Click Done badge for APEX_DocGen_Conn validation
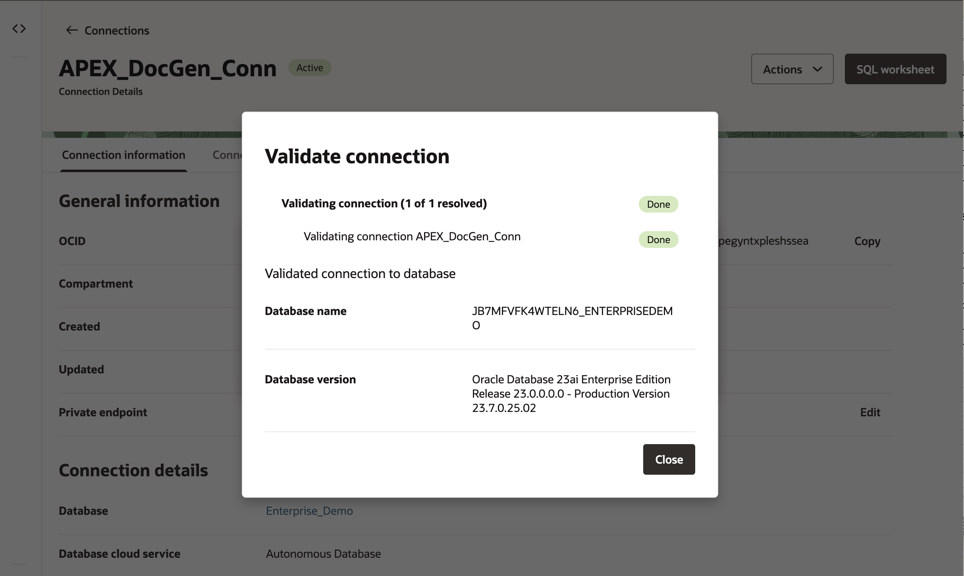The image size is (964, 576). [x=658, y=240]
